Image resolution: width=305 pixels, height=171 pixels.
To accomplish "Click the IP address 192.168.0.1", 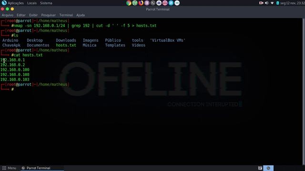I will point(13,60).
